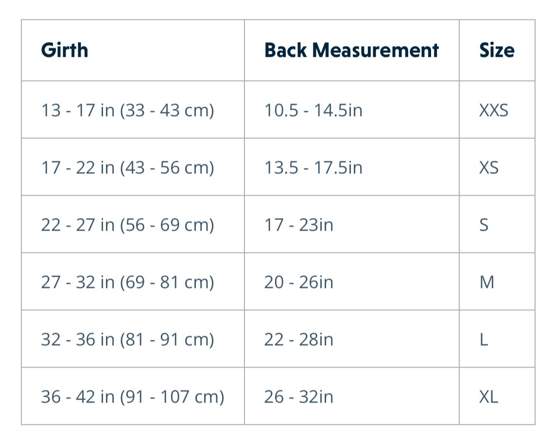The height and width of the screenshot is (437, 555).
Task: Select the 22 - 28in back measurement cell
Action: (299, 339)
